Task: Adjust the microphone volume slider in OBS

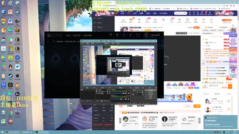Action: click(x=118, y=99)
